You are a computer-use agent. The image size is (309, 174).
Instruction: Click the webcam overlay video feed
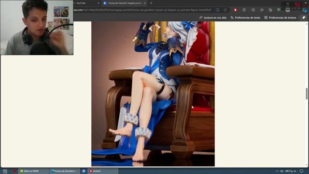point(37,28)
